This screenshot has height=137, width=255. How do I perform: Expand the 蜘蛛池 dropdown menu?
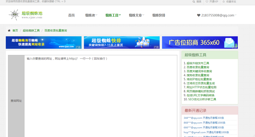(91, 15)
